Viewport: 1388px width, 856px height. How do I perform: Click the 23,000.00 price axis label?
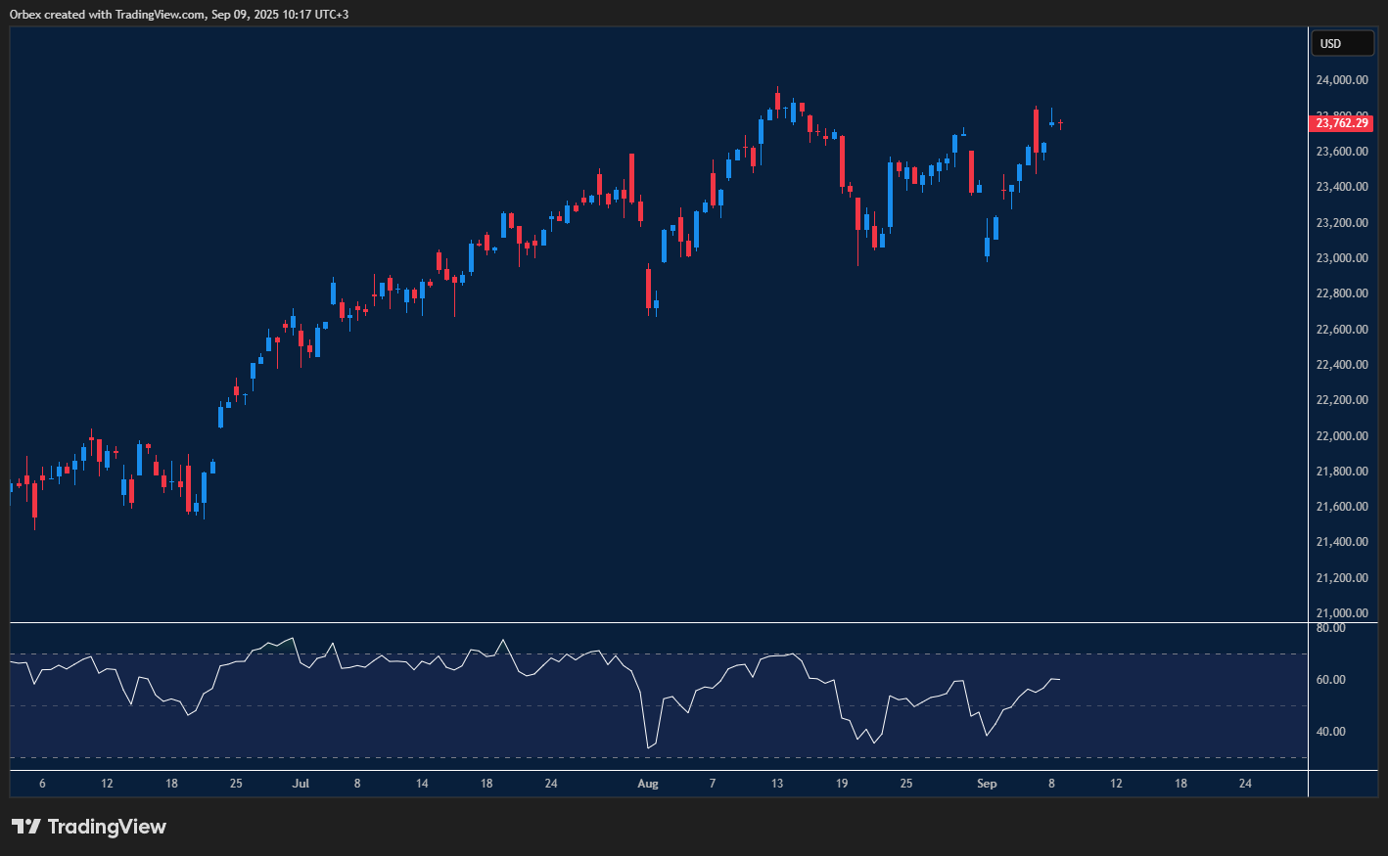1342,258
